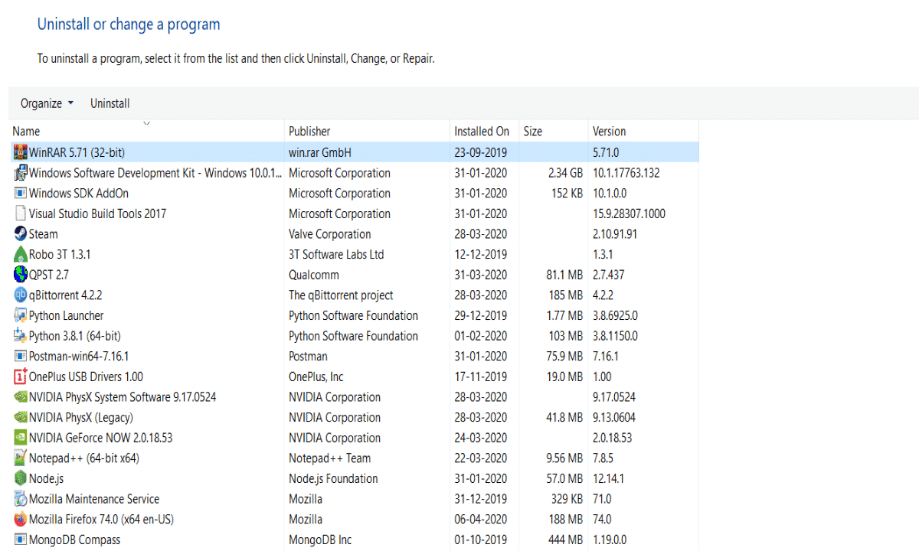Sort by Publisher column header
Viewport: 919px width, 551px height.
tap(309, 132)
